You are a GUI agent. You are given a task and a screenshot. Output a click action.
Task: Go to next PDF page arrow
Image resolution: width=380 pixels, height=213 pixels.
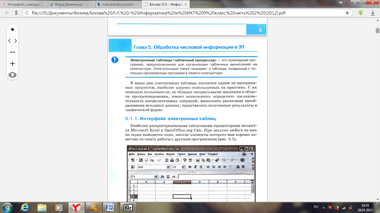pos(16,41)
